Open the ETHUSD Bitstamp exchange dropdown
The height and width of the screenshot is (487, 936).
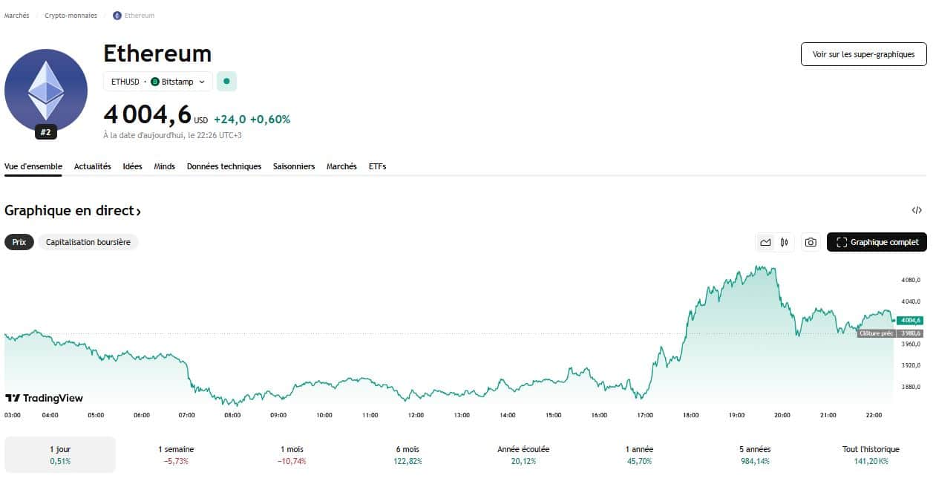(157, 82)
